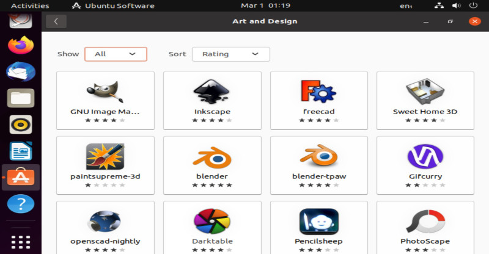Expand the Show filter dropdown

[x=116, y=54]
